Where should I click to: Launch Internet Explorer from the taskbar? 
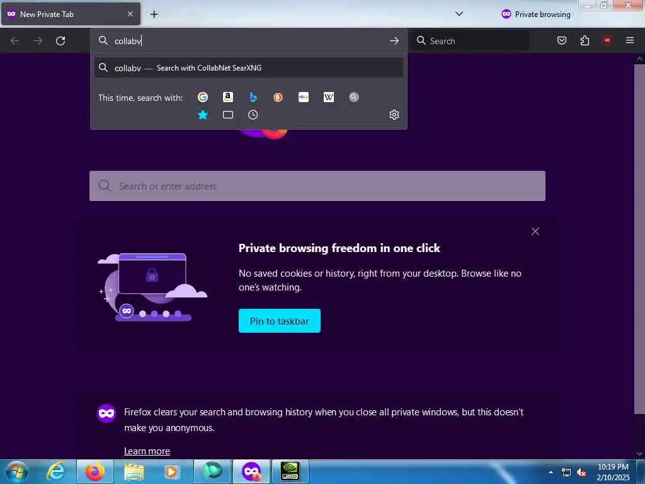(x=55, y=471)
